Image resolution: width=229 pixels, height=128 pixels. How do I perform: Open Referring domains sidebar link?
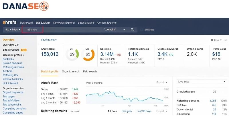point(13,67)
